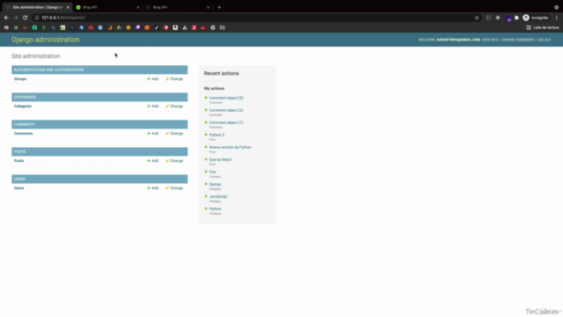Screen dimensions: 563x317
Task: Open recent action Que es React
Action: point(221,159)
